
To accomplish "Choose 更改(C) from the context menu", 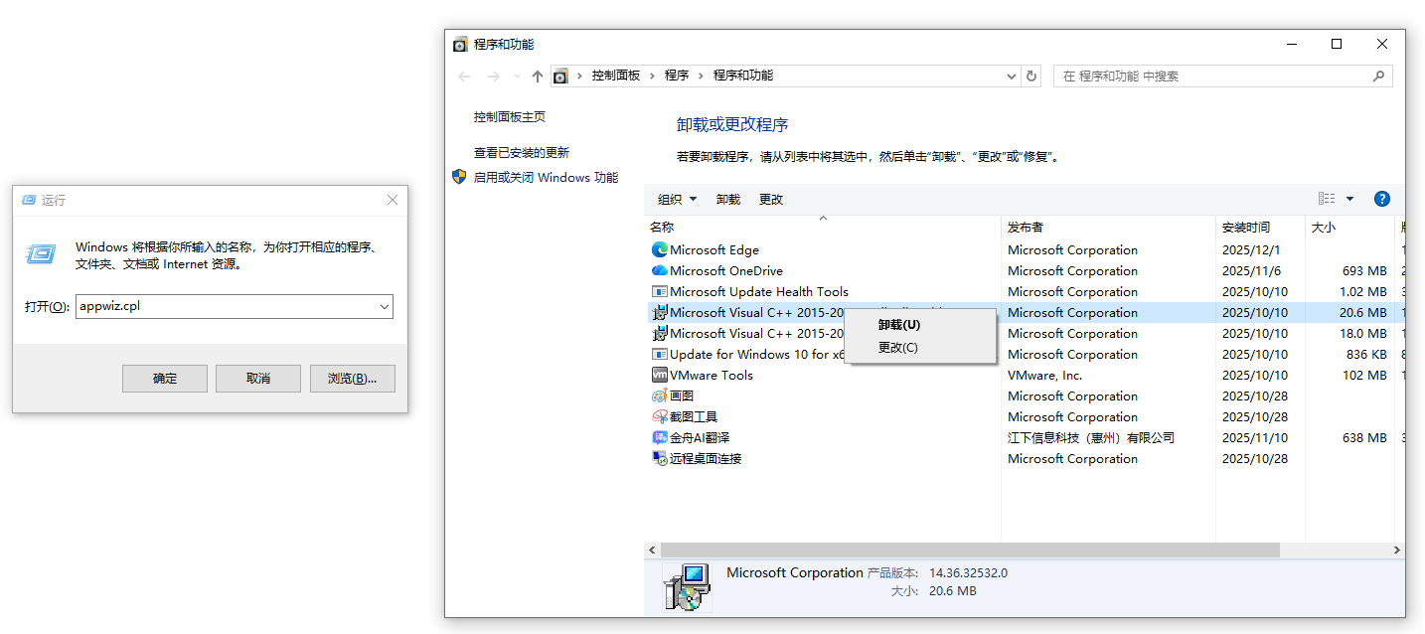I will pyautogui.click(x=897, y=348).
